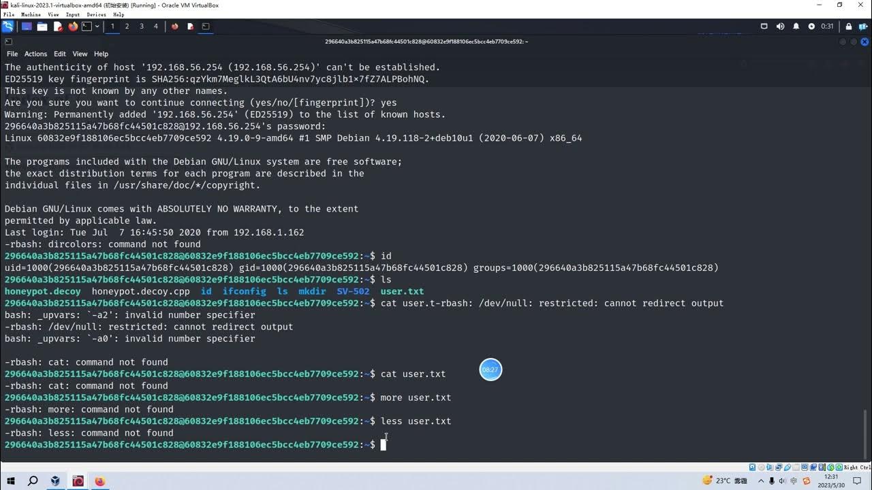Click VirtualBox icon in Windows taskbar

[x=55, y=480]
